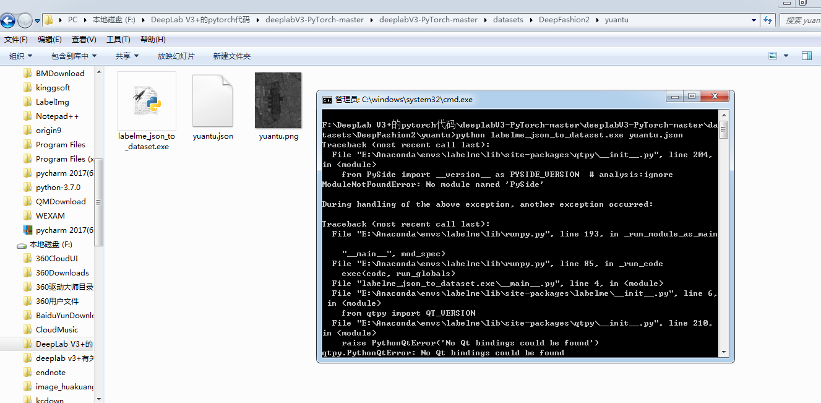This screenshot has width=821, height=403.
Task: Open the recent locations dropdown arrow
Action: click(37, 20)
